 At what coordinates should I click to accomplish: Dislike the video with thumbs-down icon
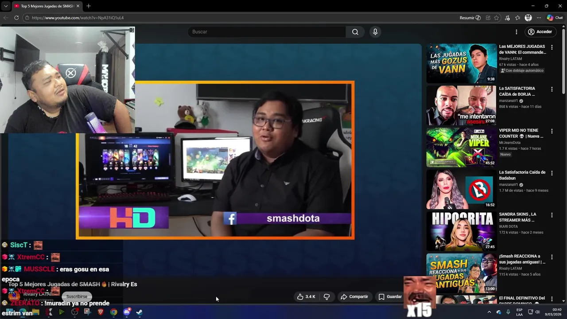click(x=326, y=297)
